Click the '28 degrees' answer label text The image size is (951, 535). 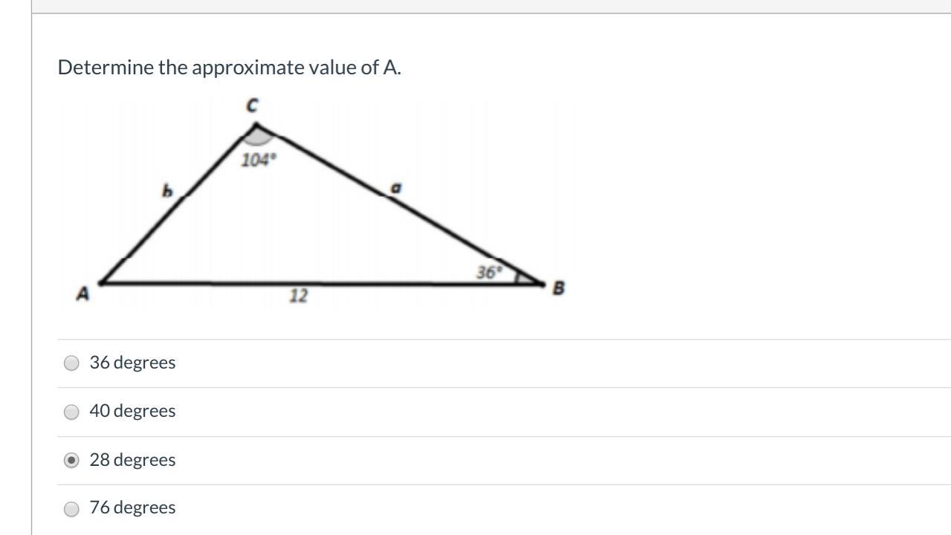point(132,460)
